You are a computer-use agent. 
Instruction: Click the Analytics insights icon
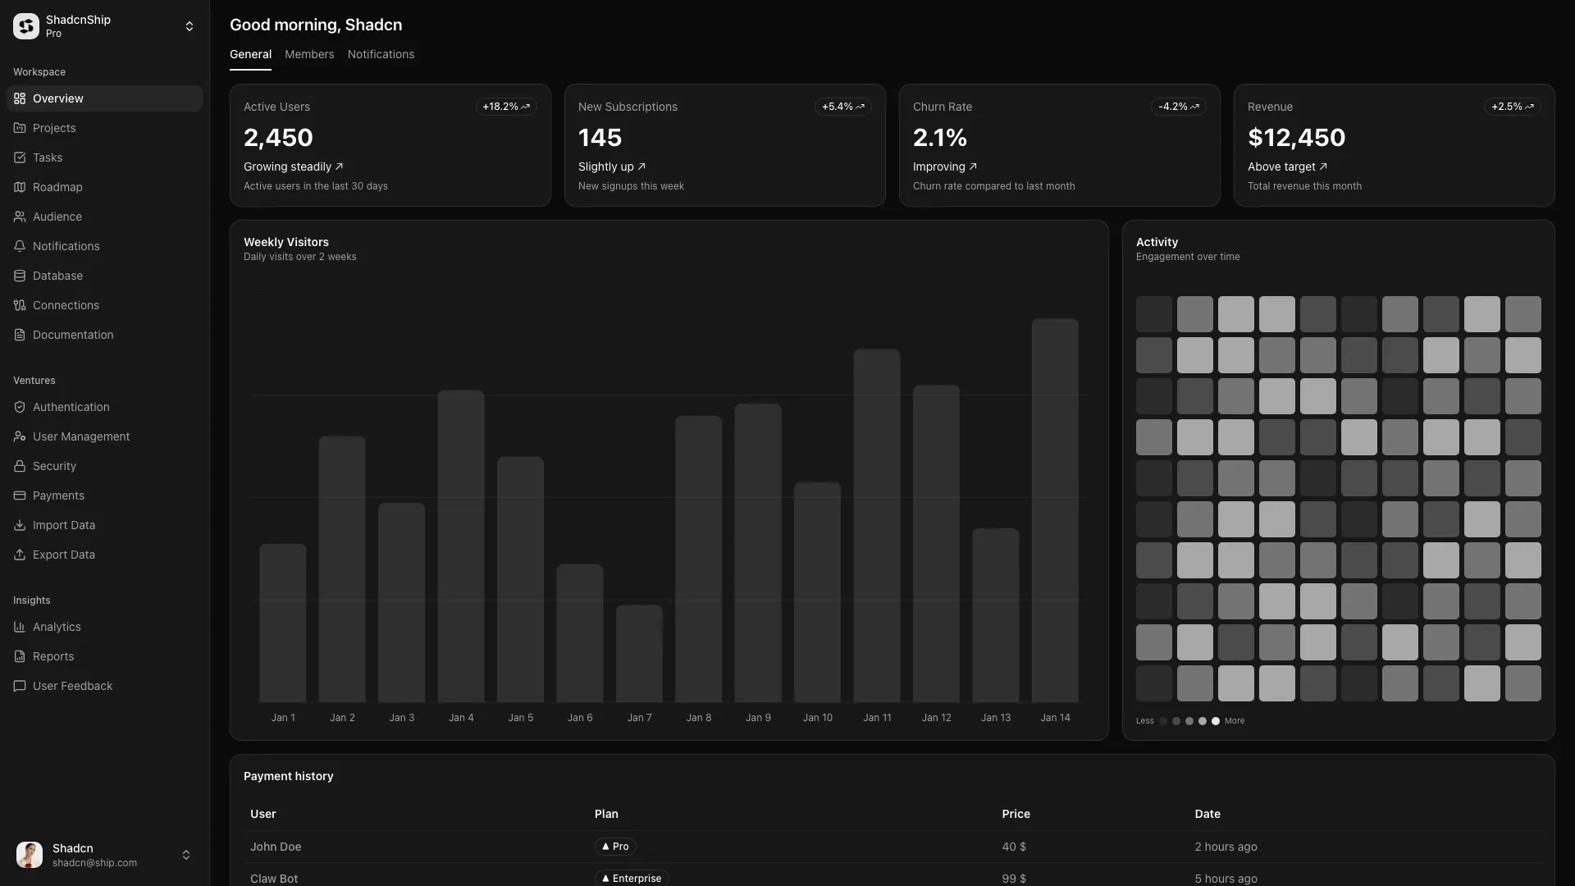19,627
